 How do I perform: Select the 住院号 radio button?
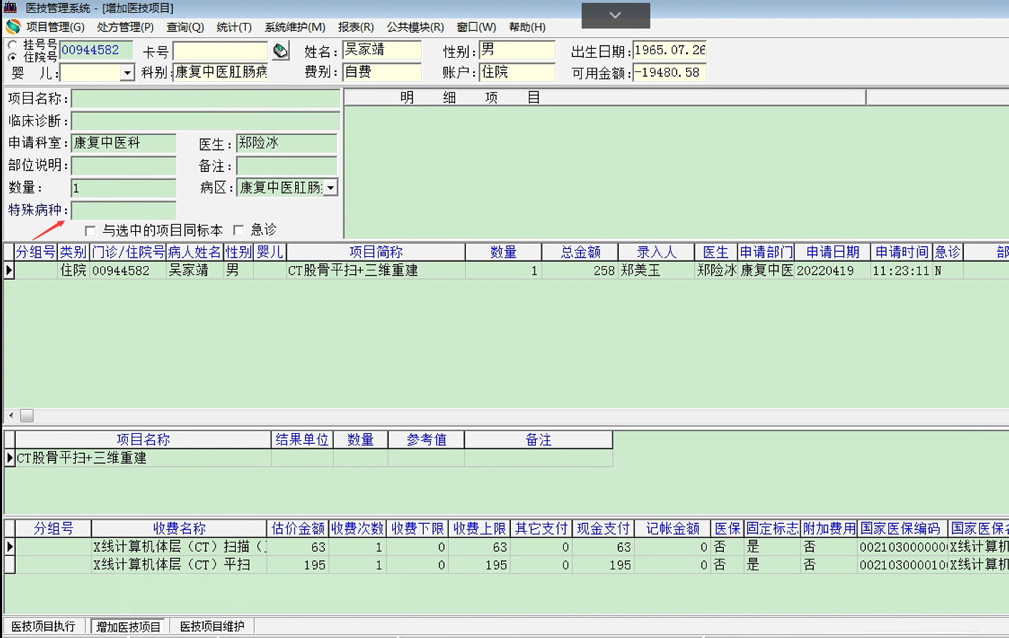coord(12,57)
